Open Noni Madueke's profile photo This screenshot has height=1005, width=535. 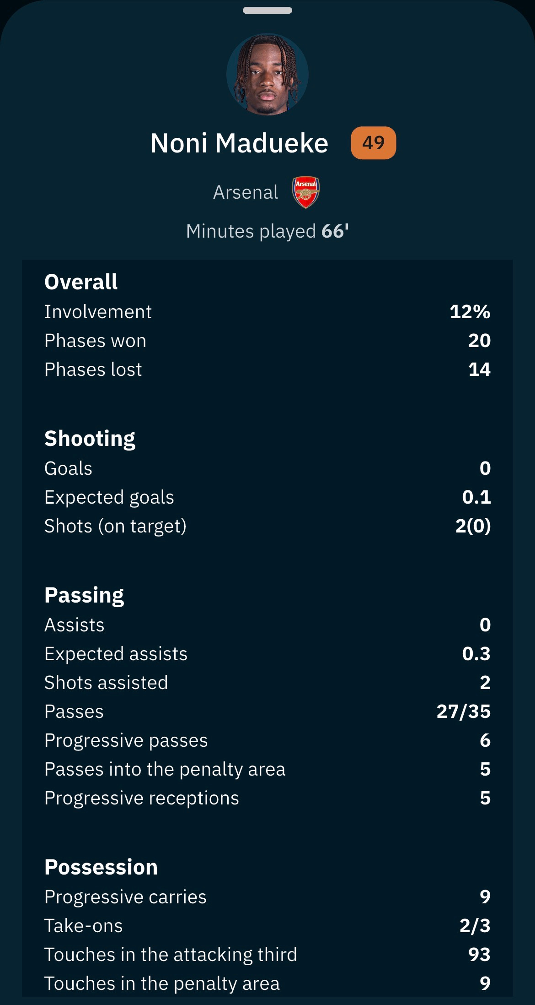[x=267, y=74]
